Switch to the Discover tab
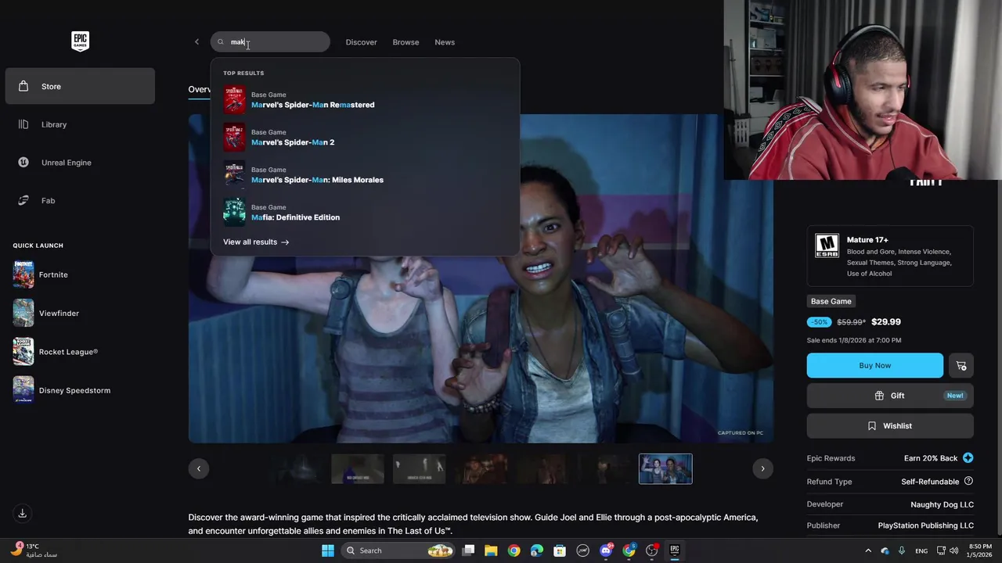 pyautogui.click(x=361, y=42)
